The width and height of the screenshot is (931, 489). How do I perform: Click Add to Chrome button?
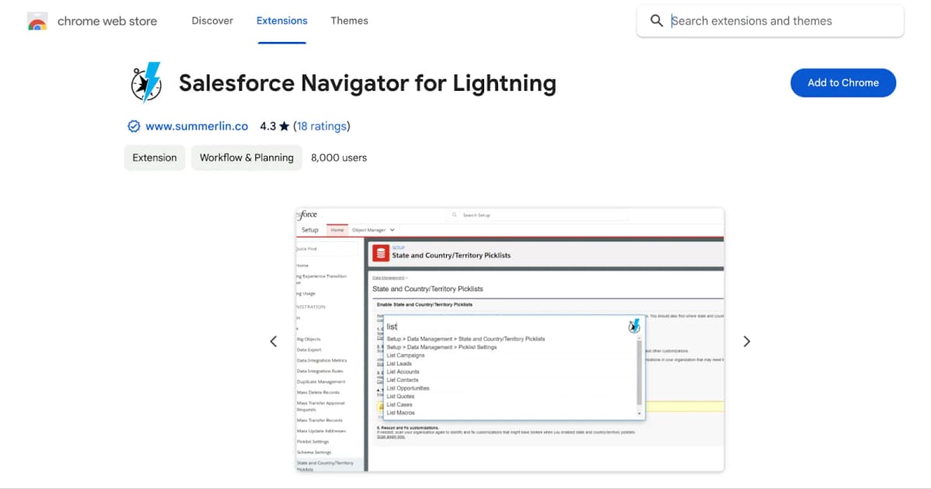click(843, 83)
